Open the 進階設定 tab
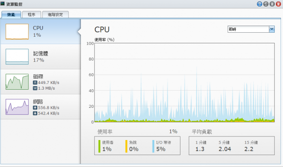283x167 pixels. (x=55, y=15)
